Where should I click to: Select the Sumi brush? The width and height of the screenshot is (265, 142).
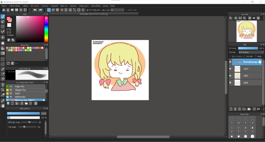(26, 93)
